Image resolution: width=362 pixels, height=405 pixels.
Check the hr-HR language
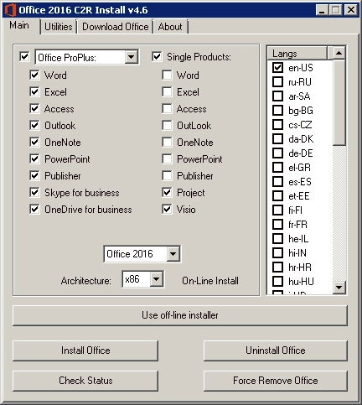(x=277, y=267)
